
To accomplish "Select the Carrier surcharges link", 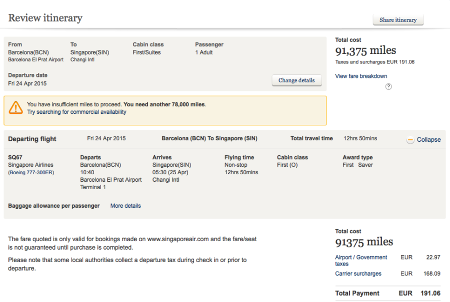I will (x=358, y=274).
